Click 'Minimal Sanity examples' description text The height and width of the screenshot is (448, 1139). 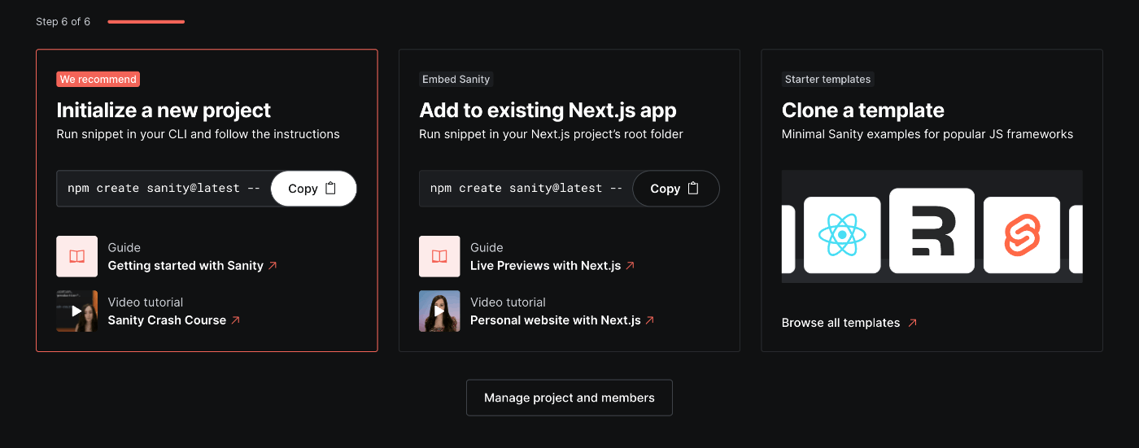point(927,134)
